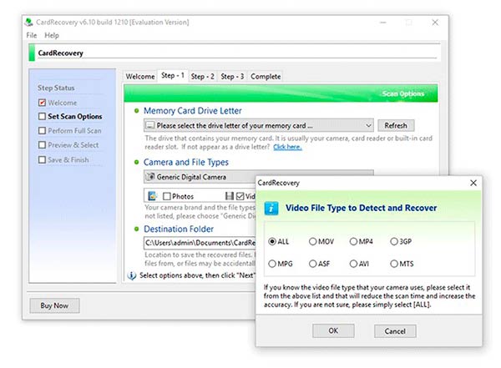Toggle the Video checkbox
Image resolution: width=501 pixels, height=368 pixels.
coord(240,196)
